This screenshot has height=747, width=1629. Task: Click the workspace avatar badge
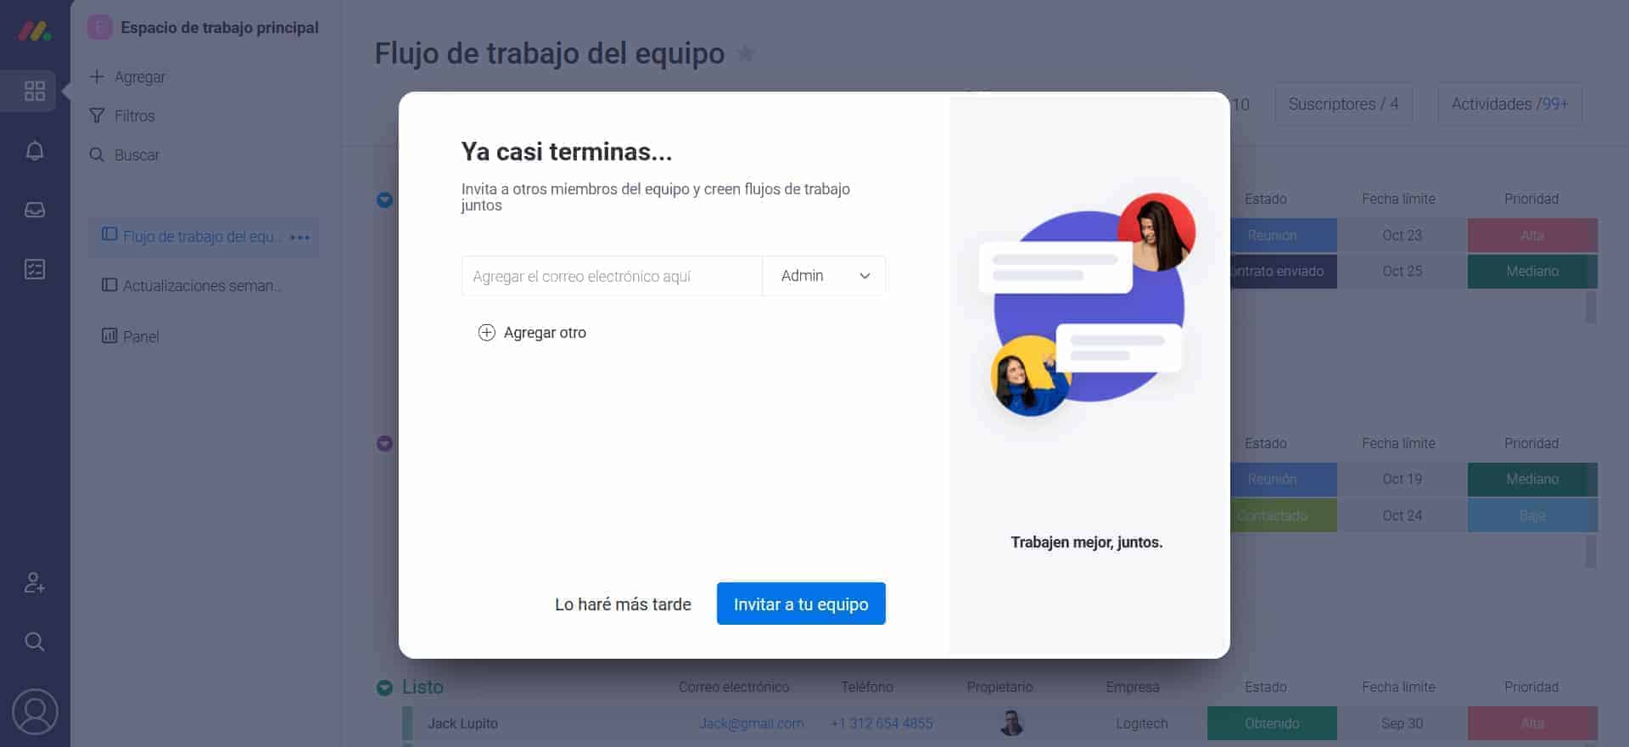point(99,27)
